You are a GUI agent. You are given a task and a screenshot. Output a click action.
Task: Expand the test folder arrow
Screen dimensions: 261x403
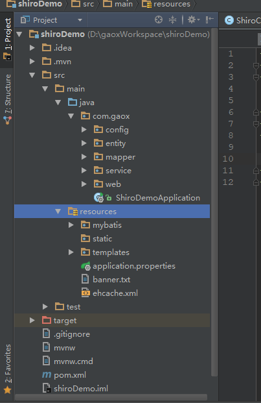pos(45,306)
